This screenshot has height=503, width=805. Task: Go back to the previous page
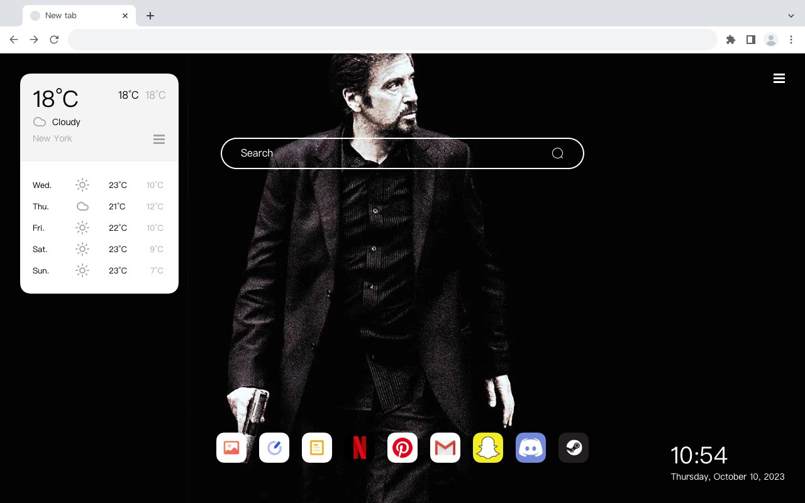point(14,40)
